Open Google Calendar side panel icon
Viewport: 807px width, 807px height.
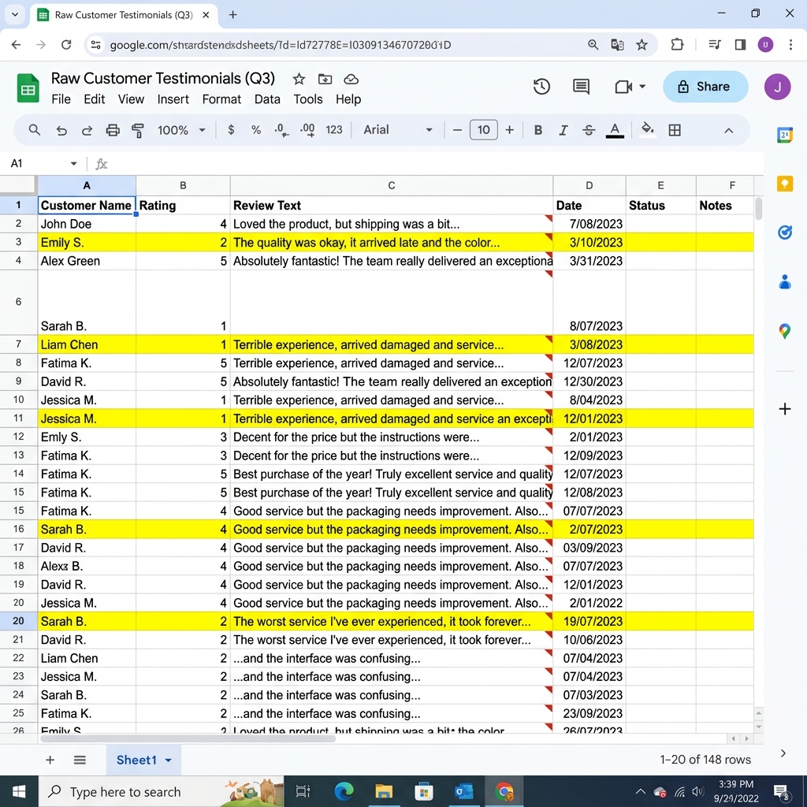(x=784, y=135)
